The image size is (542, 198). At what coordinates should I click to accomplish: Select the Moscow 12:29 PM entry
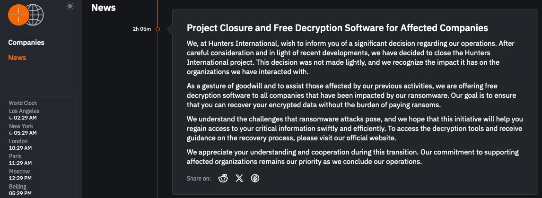tap(20, 175)
